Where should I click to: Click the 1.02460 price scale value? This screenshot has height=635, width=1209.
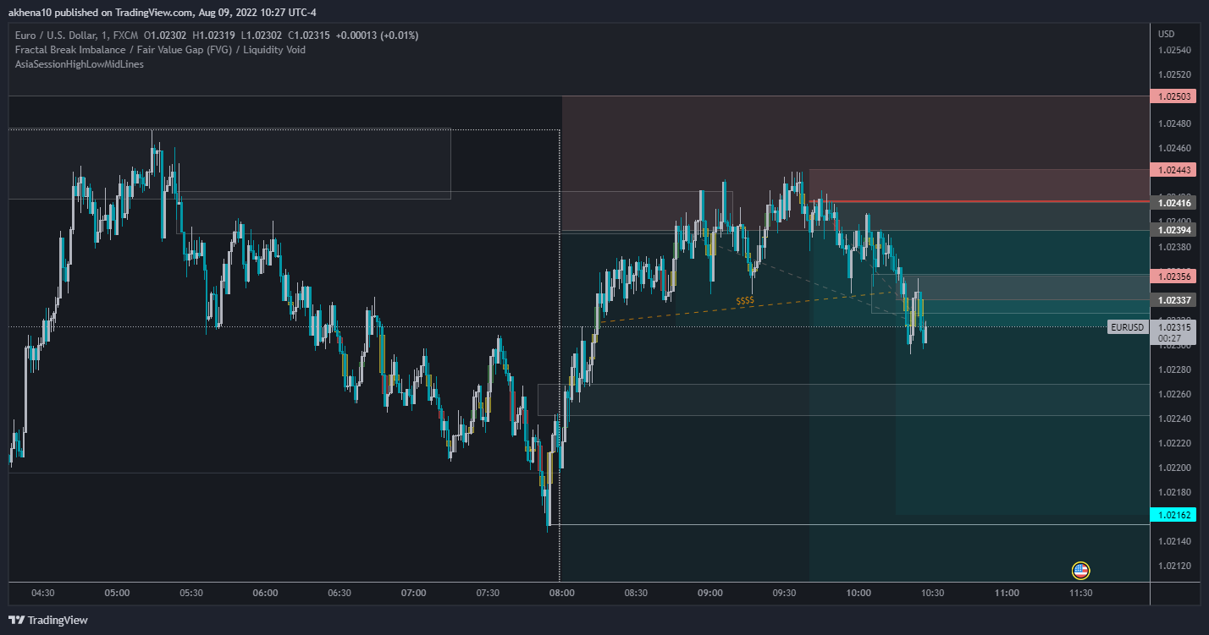tap(1173, 148)
